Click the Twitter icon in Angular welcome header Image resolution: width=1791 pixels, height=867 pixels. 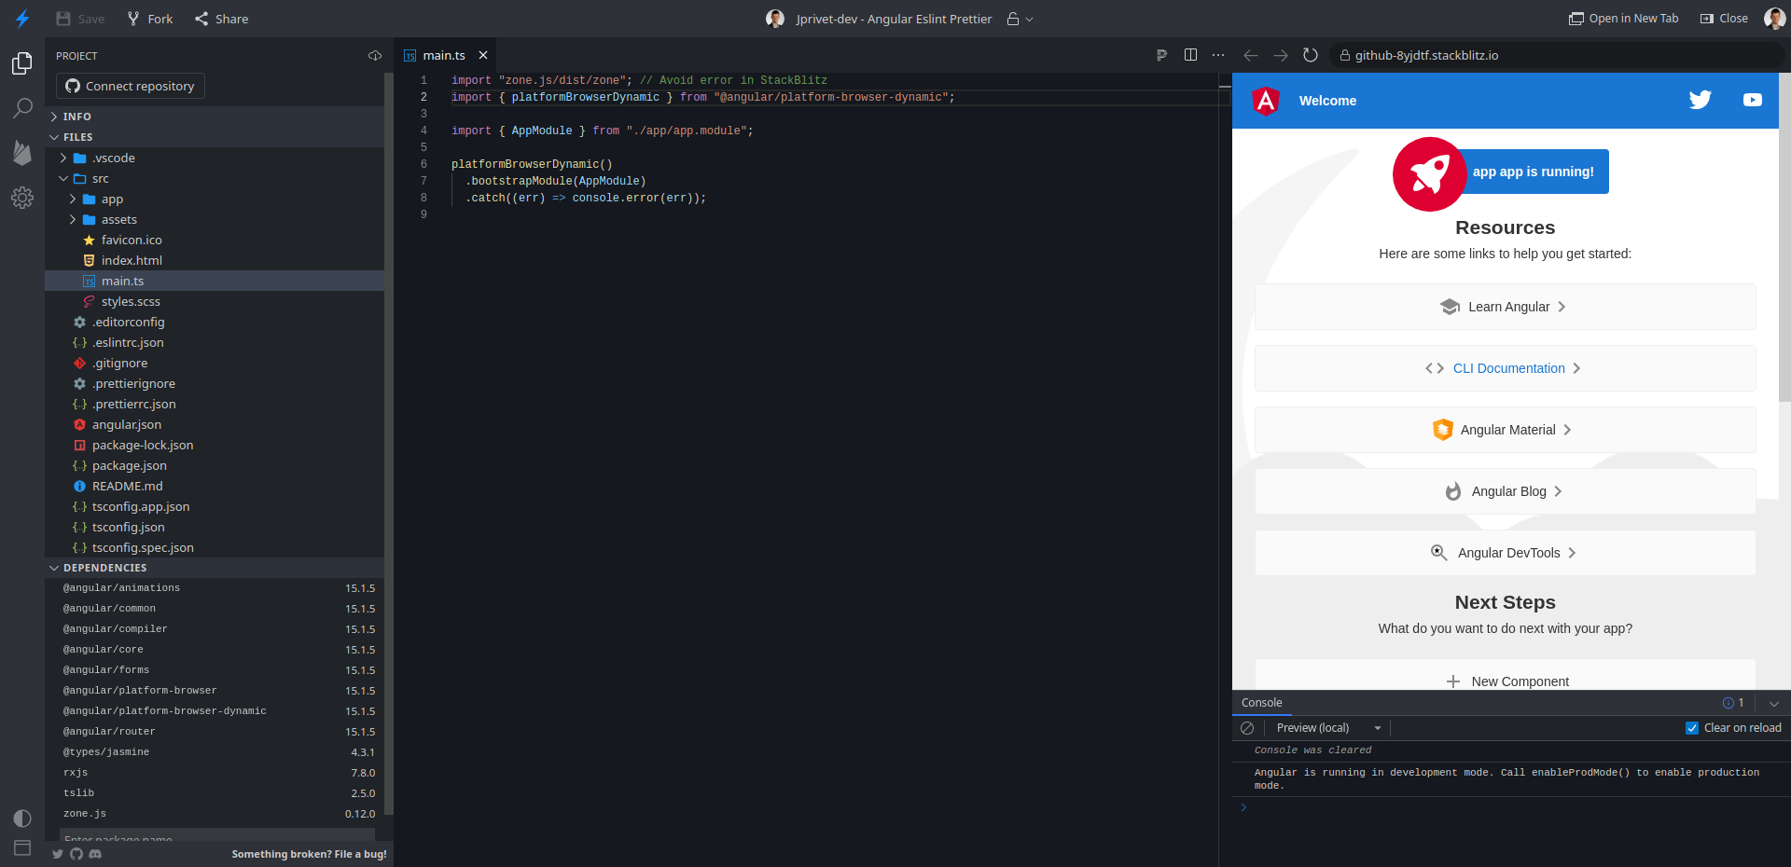[1700, 100]
